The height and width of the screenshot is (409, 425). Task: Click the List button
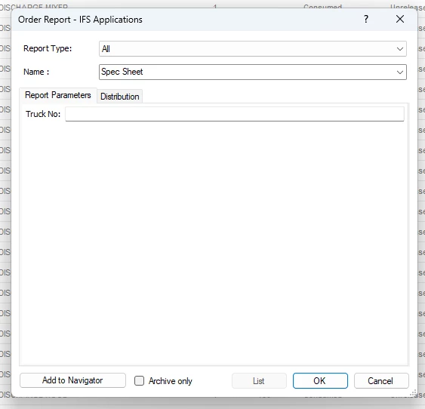tap(259, 381)
